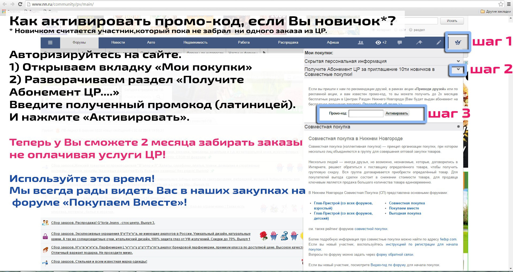
Task: Open the Сервисы apps icon in bookmarks bar
Action: tap(4, 12)
